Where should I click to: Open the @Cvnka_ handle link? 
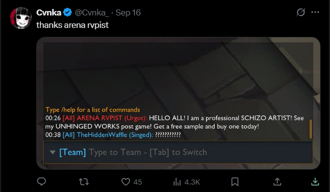point(92,12)
